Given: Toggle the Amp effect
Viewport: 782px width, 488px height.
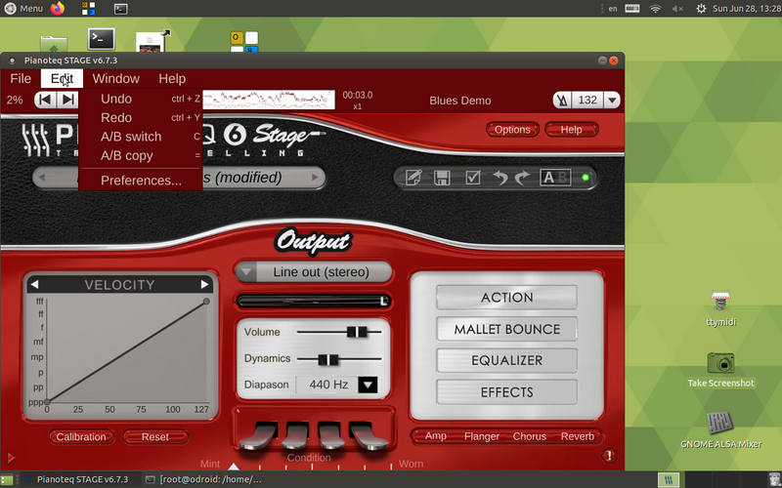Looking at the screenshot, I should (435, 435).
